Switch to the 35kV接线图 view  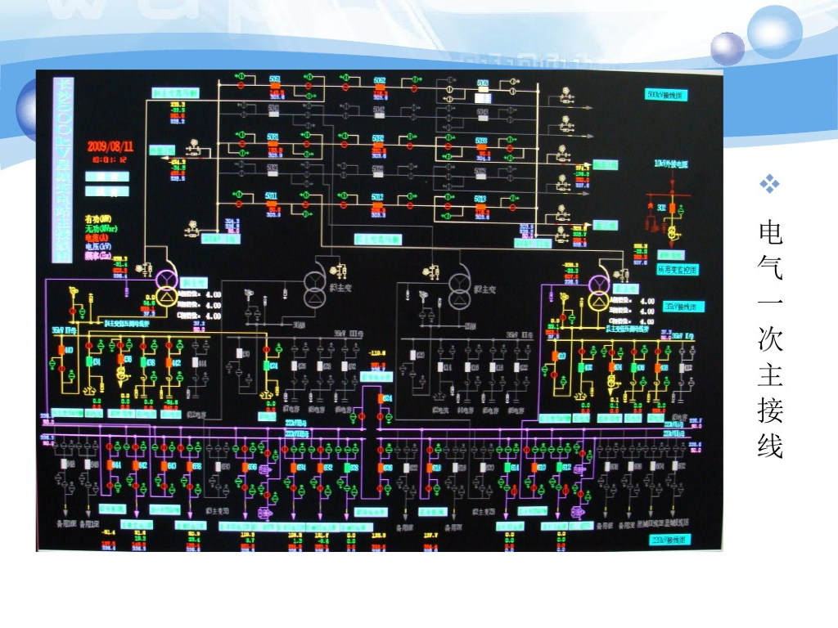coord(683,307)
